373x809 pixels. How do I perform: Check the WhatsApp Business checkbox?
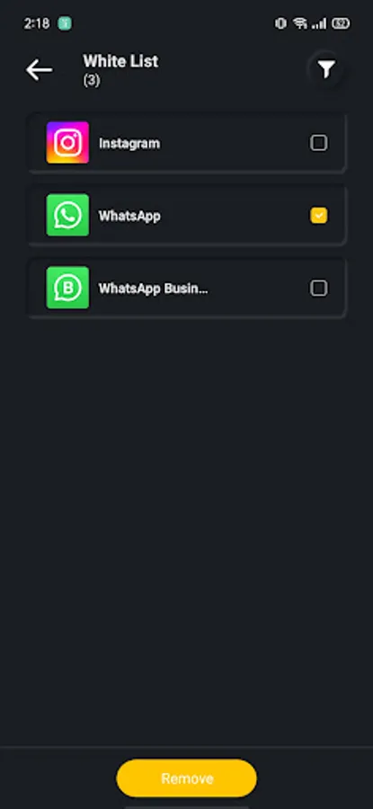click(x=318, y=288)
